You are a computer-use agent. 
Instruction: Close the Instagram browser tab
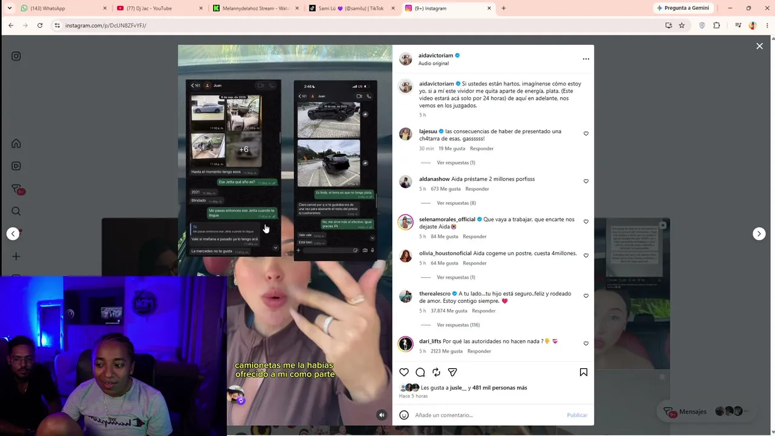click(489, 8)
